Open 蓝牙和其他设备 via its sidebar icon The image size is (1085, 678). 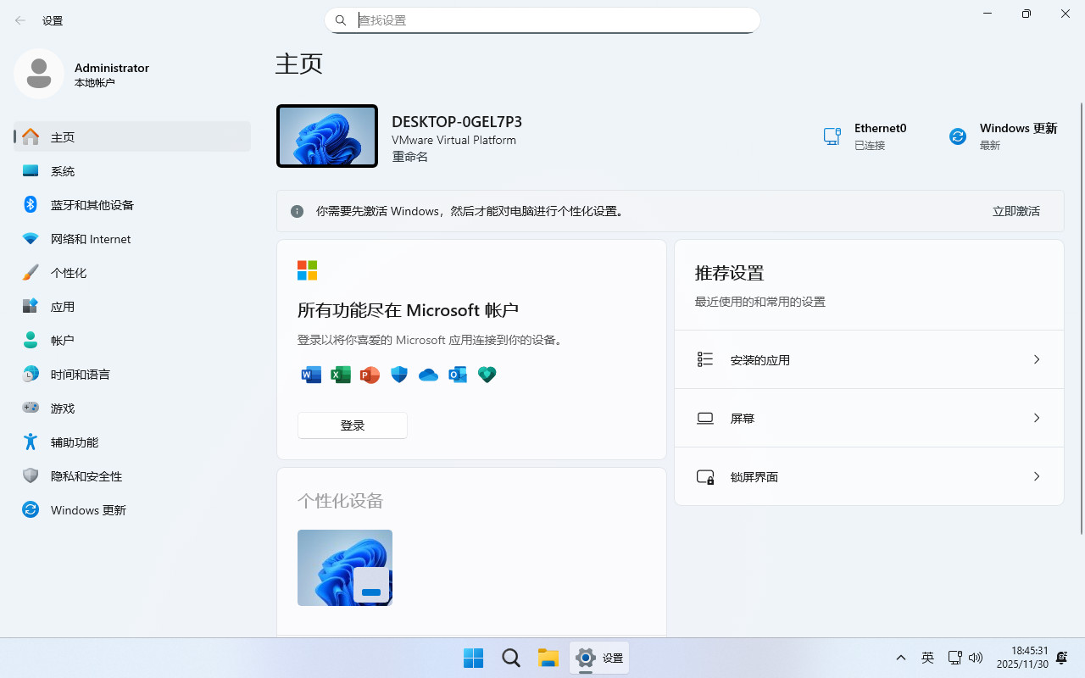(x=31, y=204)
